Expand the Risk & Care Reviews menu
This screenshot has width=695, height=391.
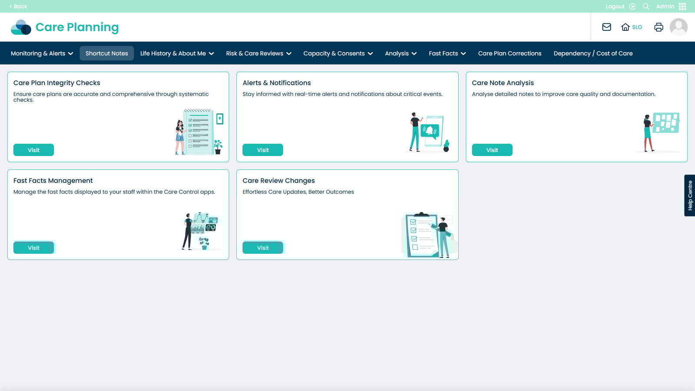click(x=258, y=53)
